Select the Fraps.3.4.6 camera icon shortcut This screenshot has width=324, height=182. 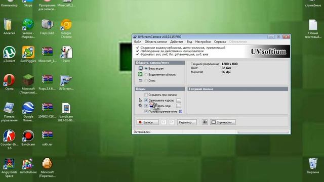[47, 25]
